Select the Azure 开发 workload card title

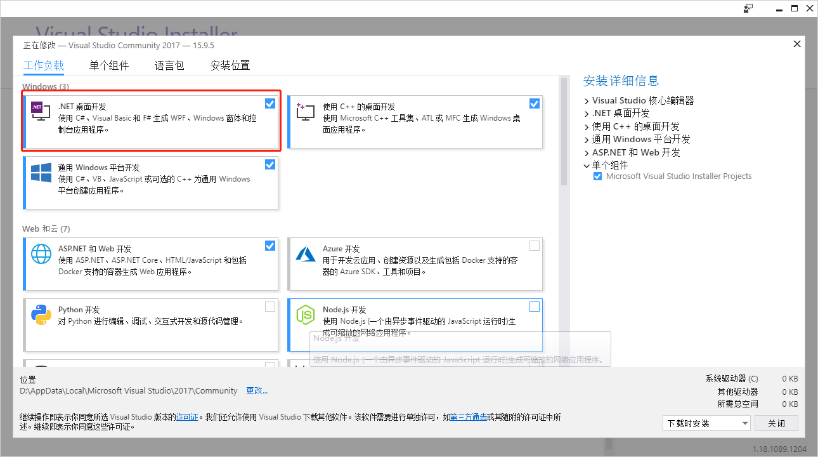[341, 249]
